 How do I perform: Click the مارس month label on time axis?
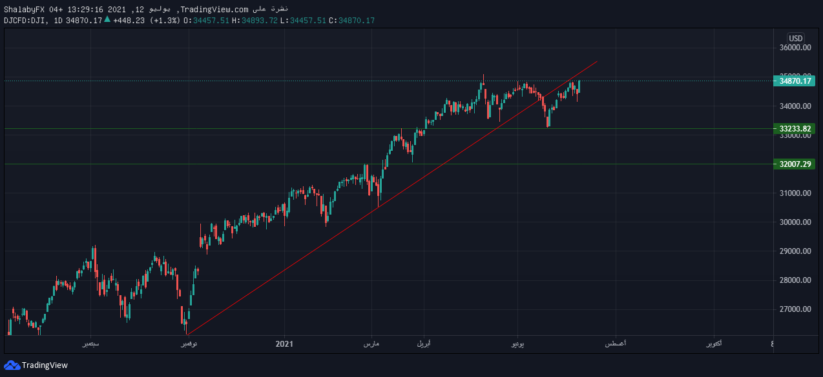pos(371,344)
